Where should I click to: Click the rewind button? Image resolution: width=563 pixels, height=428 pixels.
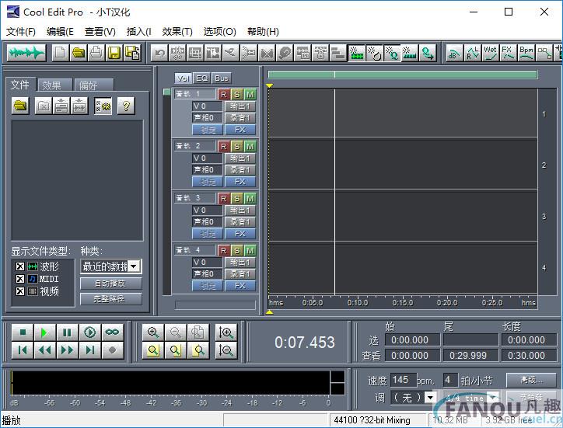click(44, 350)
